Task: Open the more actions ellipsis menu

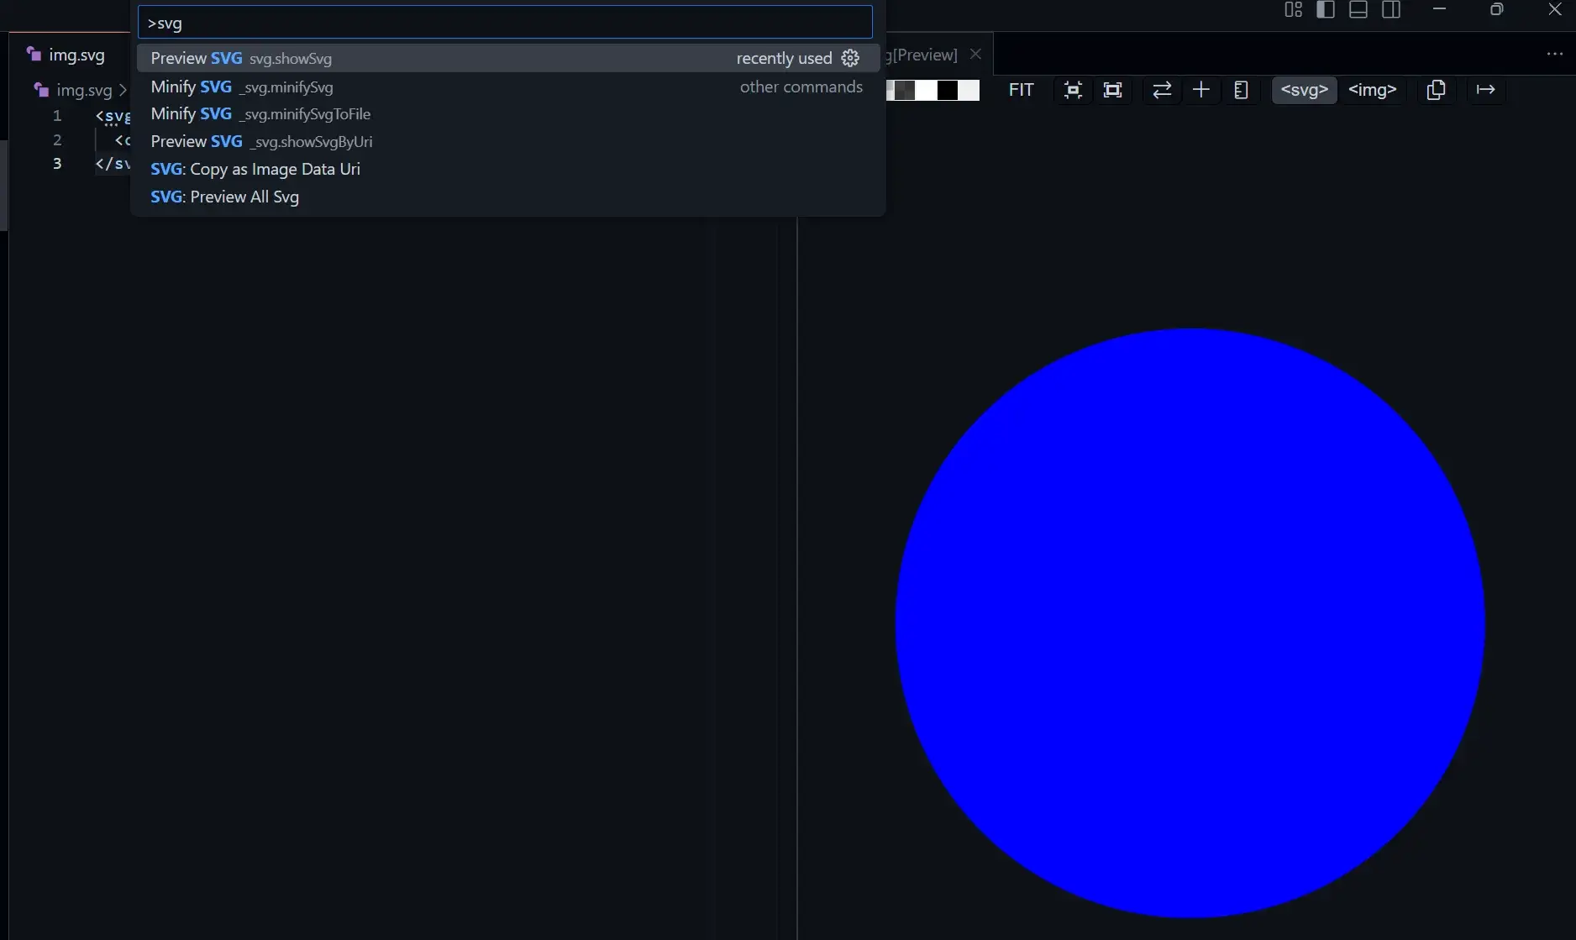Action: [x=1554, y=55]
